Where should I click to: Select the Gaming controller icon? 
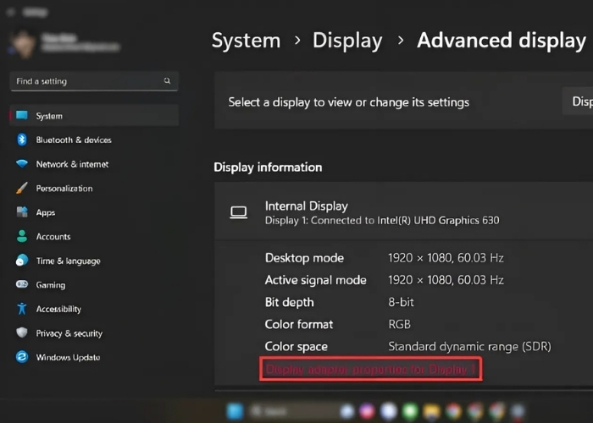(22, 285)
